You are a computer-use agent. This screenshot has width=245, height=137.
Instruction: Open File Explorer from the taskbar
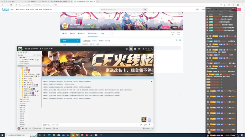pos(54,135)
